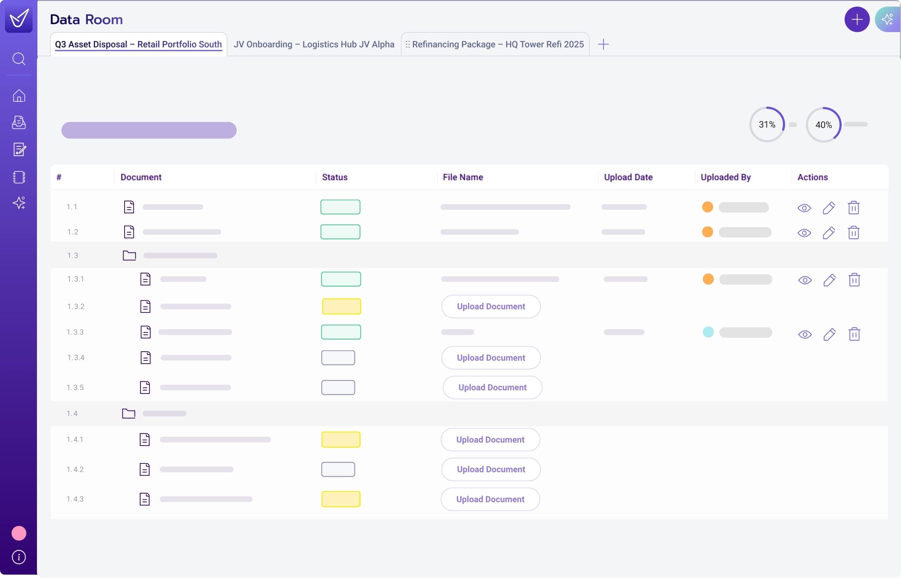Switch to JV Onboarding Logistics Hub tab
Viewport: 901px width, 578px height.
[314, 44]
